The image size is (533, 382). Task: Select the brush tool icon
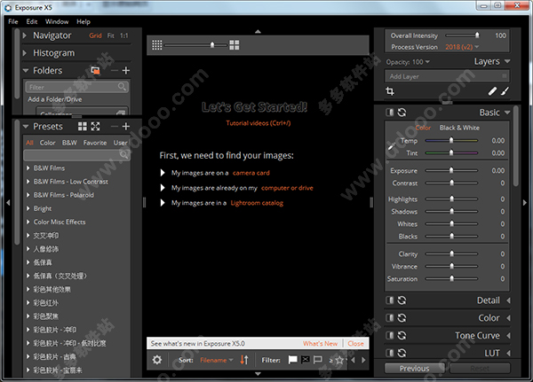pyautogui.click(x=505, y=91)
